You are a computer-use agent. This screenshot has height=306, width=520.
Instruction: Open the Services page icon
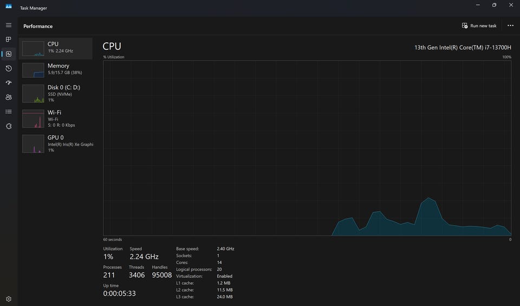(x=9, y=126)
